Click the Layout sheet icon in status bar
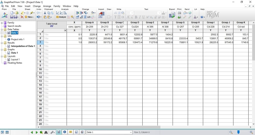 pos(82,132)
